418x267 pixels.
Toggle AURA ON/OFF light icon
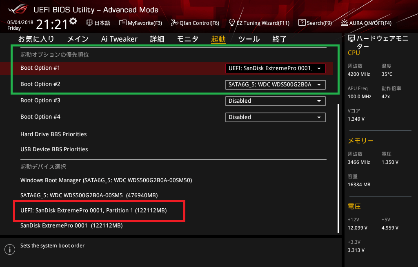pos(344,23)
